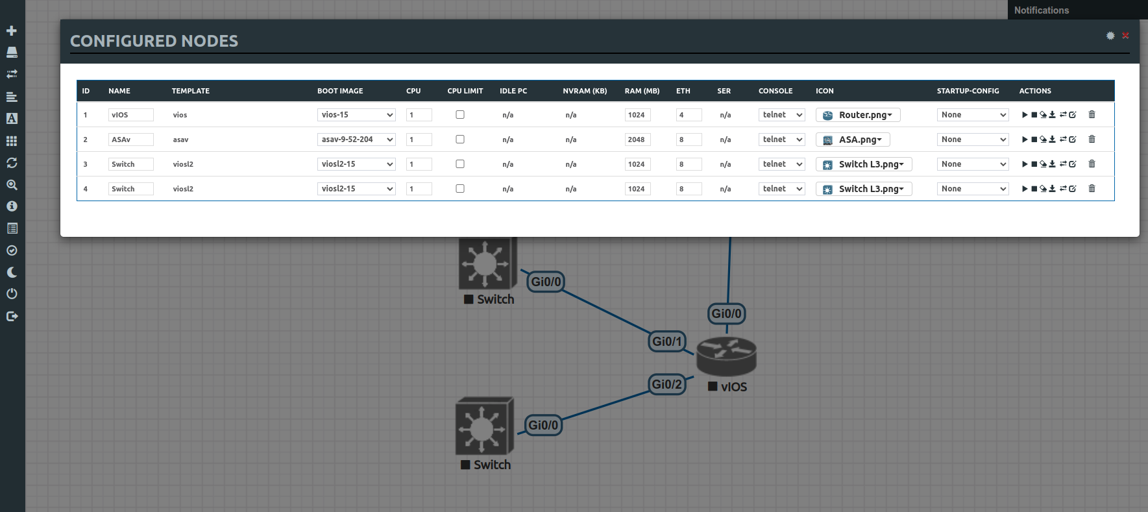Screen dimensions: 1148x512
Task: Click the vIOS name input field
Action: (130, 115)
